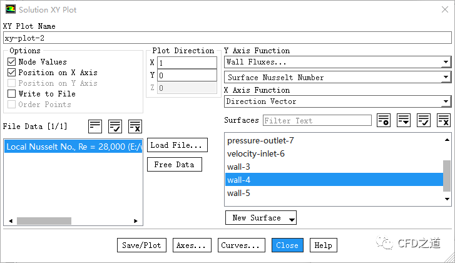Toggle the File Data list view icon
This screenshot has width=455, height=263.
pyautogui.click(x=95, y=126)
